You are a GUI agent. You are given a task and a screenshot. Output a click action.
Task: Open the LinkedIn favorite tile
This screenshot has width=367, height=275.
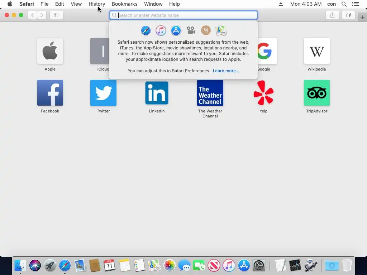[x=157, y=93]
